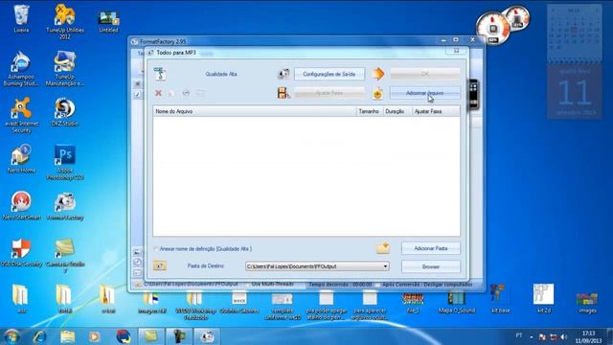Click the add-file icon beside Adicionar Arquivo
The height and width of the screenshot is (345, 613).
point(377,94)
